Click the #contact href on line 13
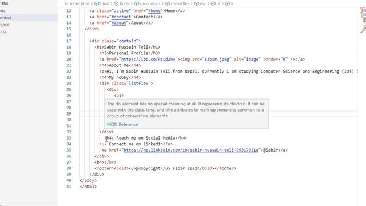 pyautogui.click(x=121, y=17)
